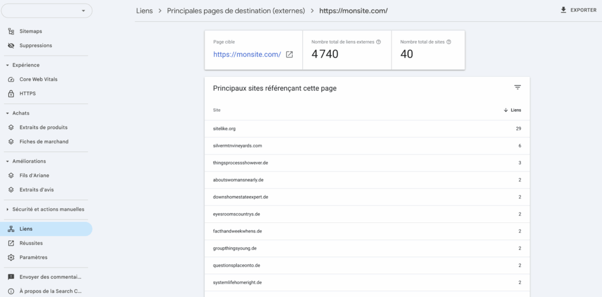This screenshot has height=297, width=602.
Task: Click the filter icon above the sites table
Action: click(x=517, y=87)
